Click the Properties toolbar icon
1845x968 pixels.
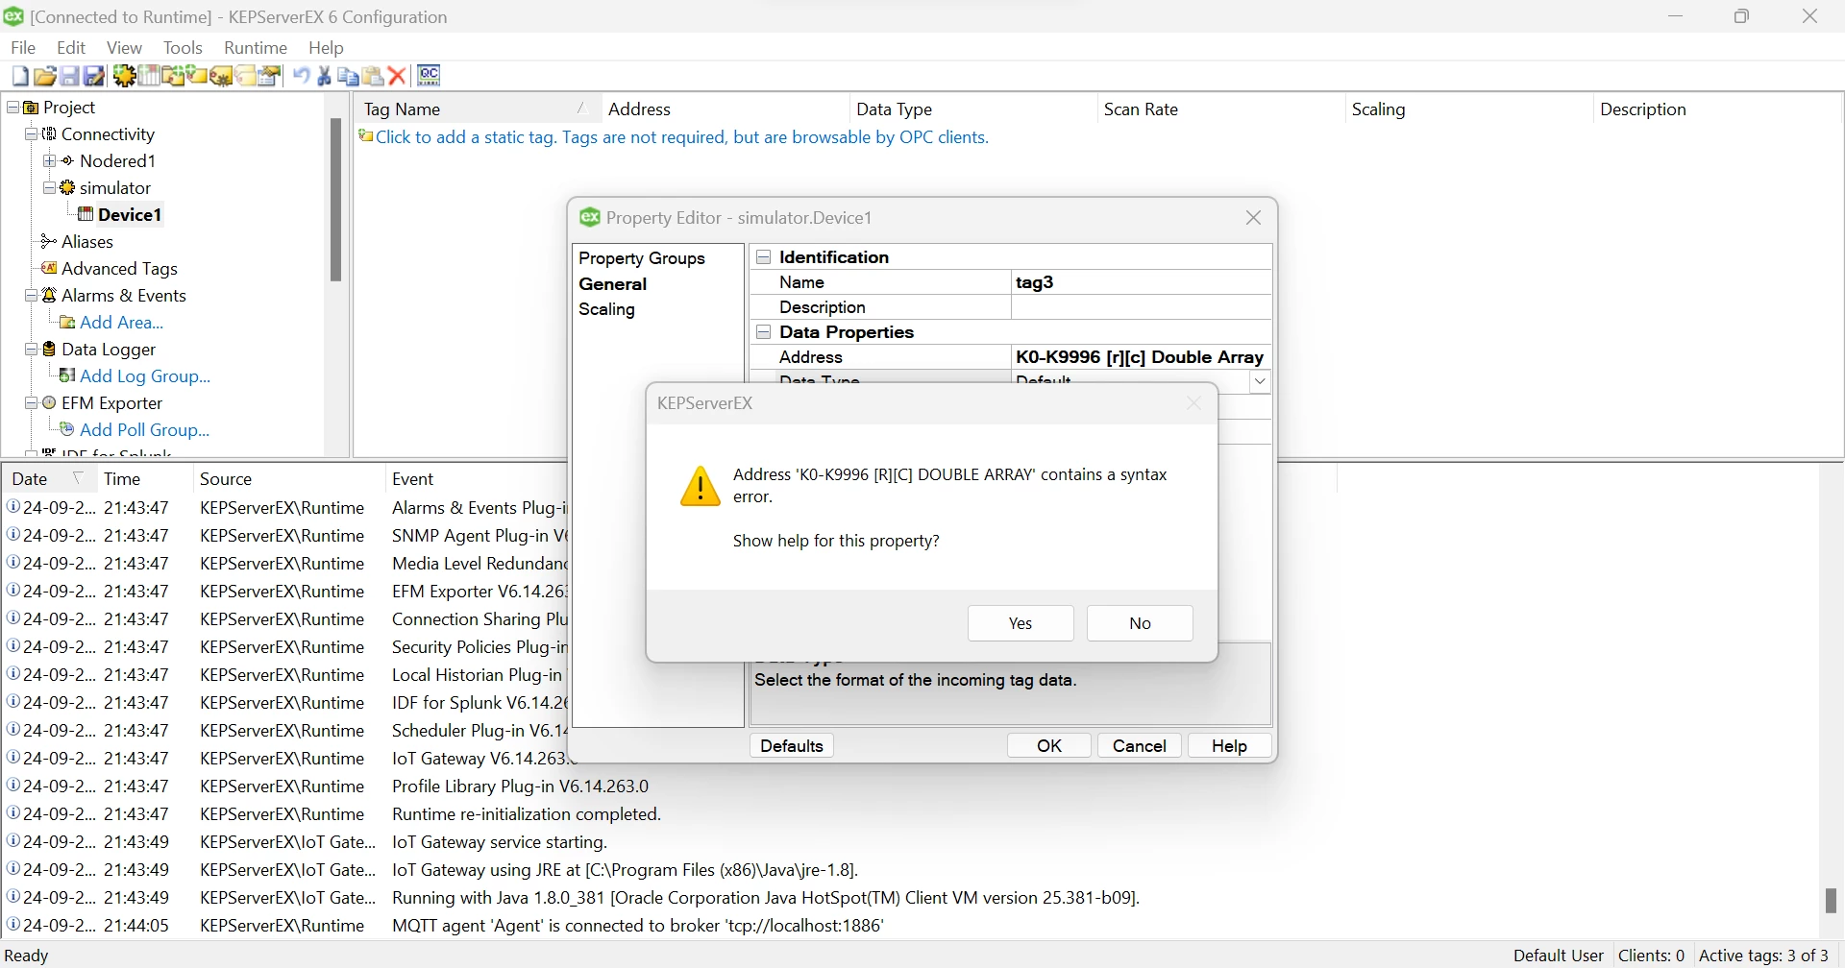271,77
